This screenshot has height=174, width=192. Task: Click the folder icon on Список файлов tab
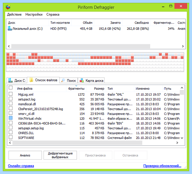pos(31,80)
